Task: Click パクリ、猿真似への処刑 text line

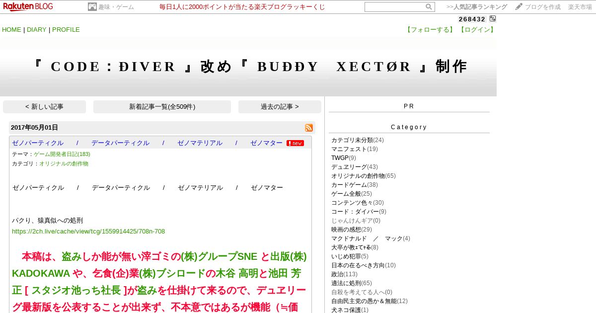Action: (x=47, y=221)
